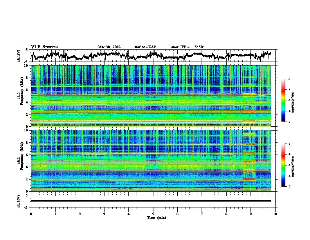Click the "0" time axis tick label
This screenshot has height=240, width=310.
31,214
